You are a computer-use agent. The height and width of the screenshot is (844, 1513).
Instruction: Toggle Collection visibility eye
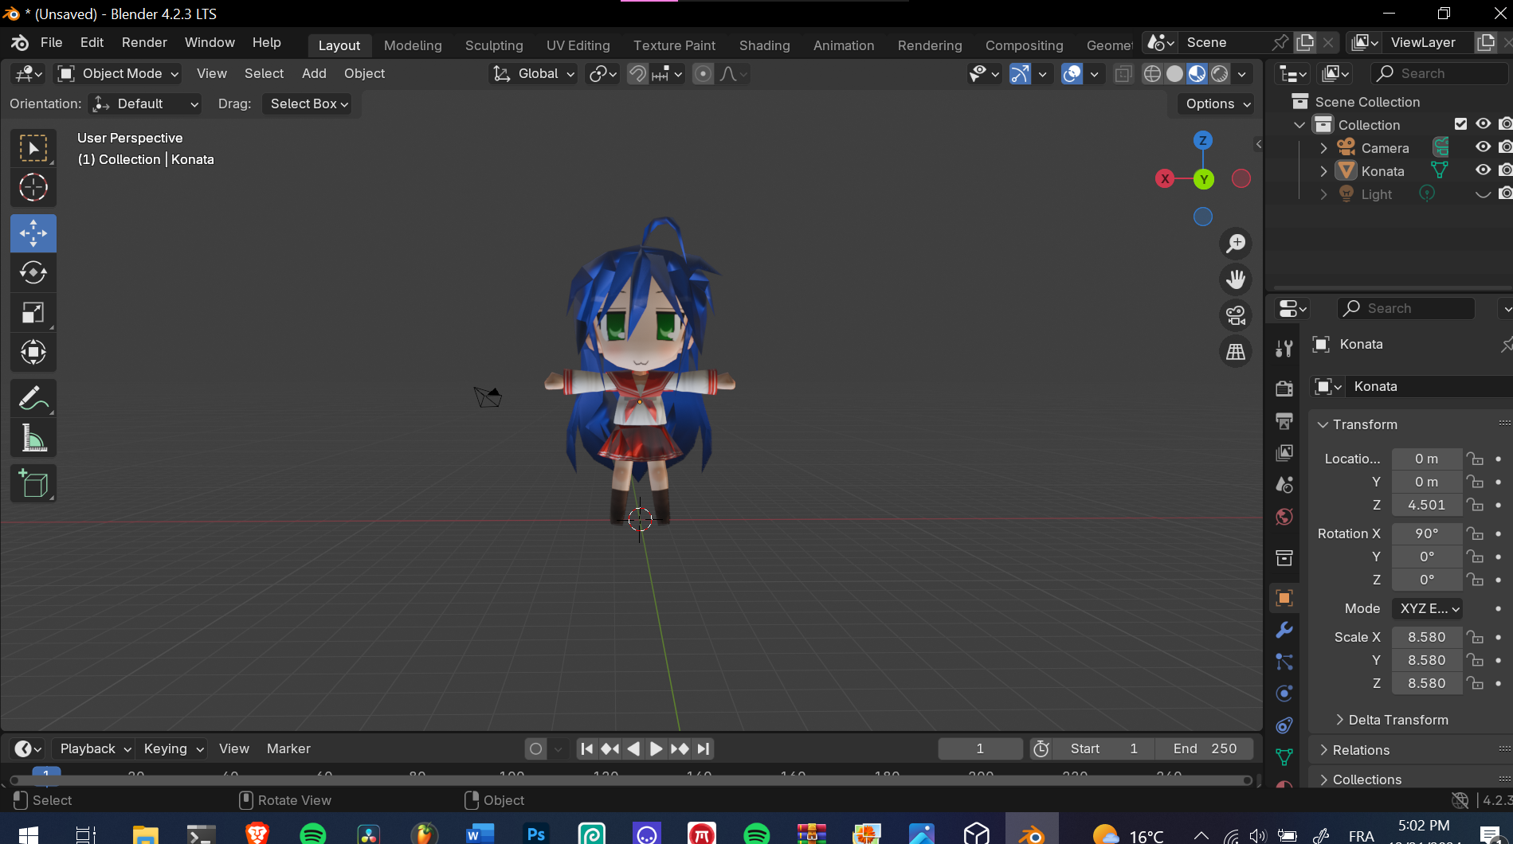[1483, 124]
